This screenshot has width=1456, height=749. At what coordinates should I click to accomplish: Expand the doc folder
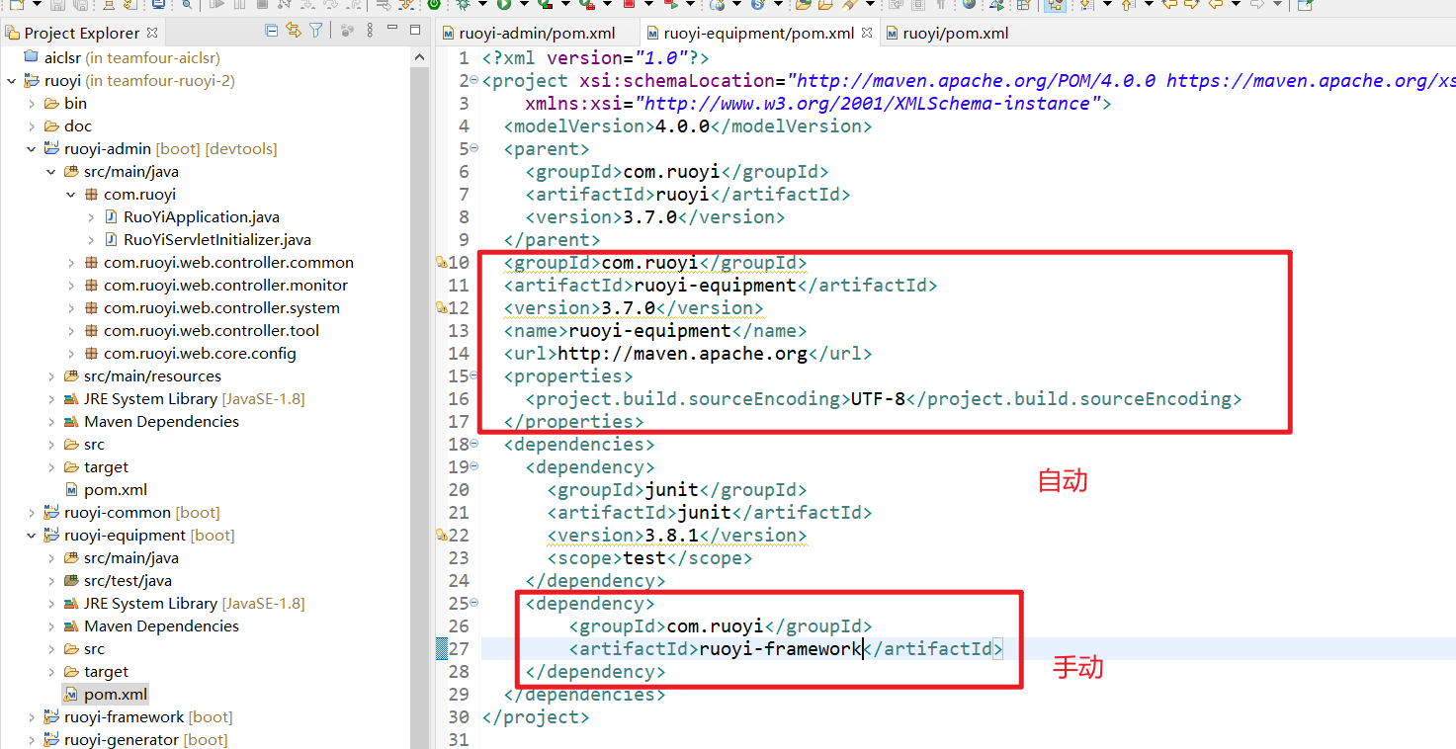(32, 126)
